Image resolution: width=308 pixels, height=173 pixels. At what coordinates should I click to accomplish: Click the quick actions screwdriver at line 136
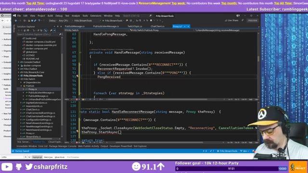pyautogui.click(x=77, y=131)
